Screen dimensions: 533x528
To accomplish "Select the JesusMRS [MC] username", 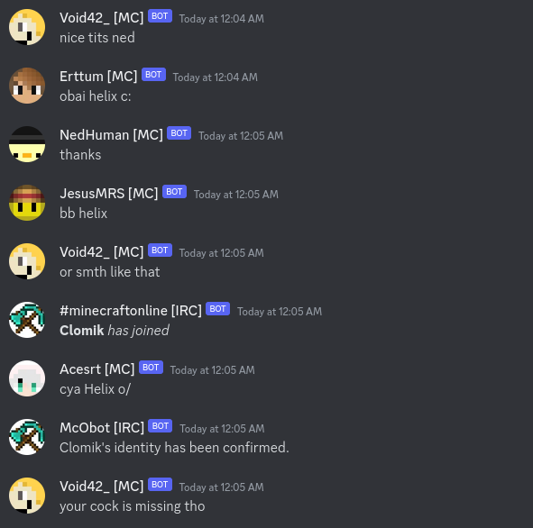I will [109, 194].
